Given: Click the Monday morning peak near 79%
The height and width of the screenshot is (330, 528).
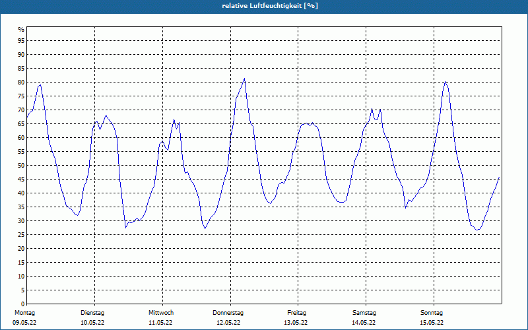Looking at the screenshot, I should point(40,85).
